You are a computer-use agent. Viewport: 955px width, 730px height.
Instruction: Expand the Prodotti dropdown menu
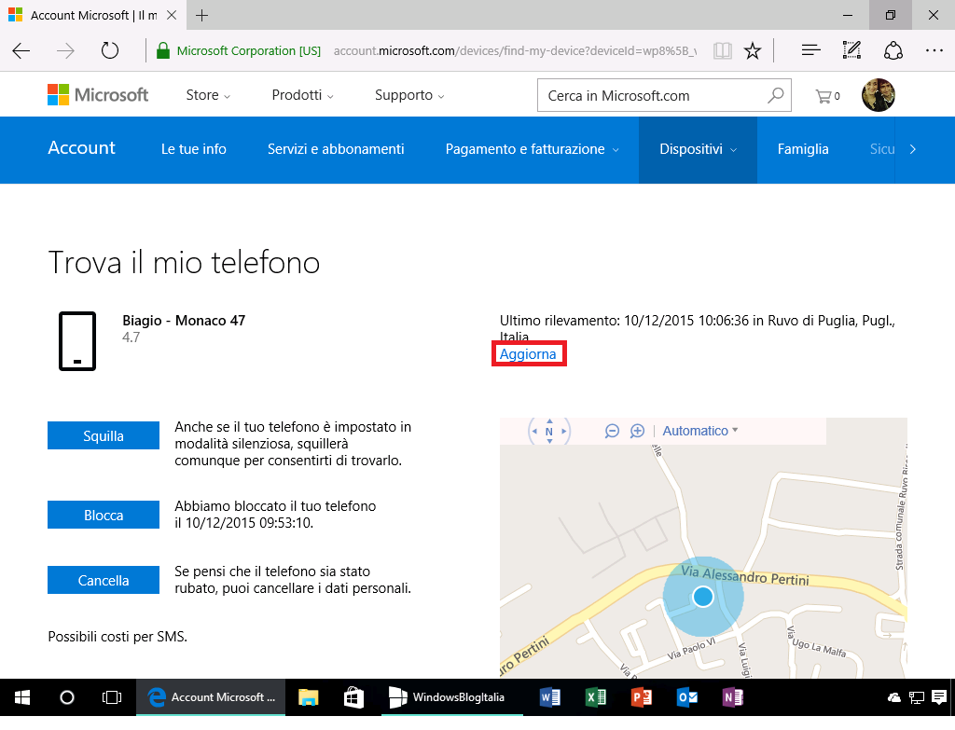303,95
